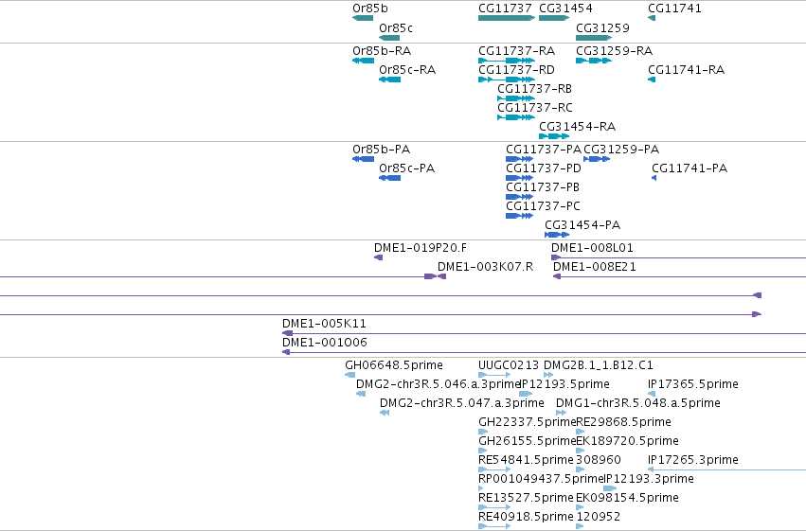Screen dimensions: 806x531
Task: Select DMG1-chr3R.5.048.a.5prime EST
Action: 562,413
